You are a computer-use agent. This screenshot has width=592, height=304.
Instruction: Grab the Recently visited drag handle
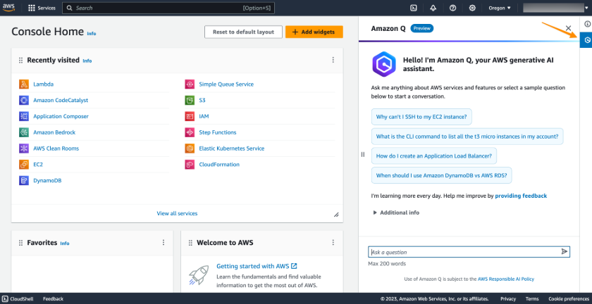[x=20, y=61]
